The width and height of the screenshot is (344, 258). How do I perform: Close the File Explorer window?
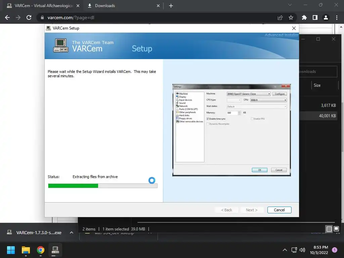coord(334,39)
